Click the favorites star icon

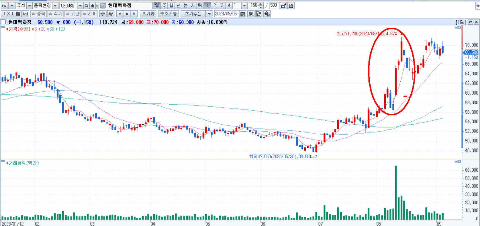click(92, 5)
